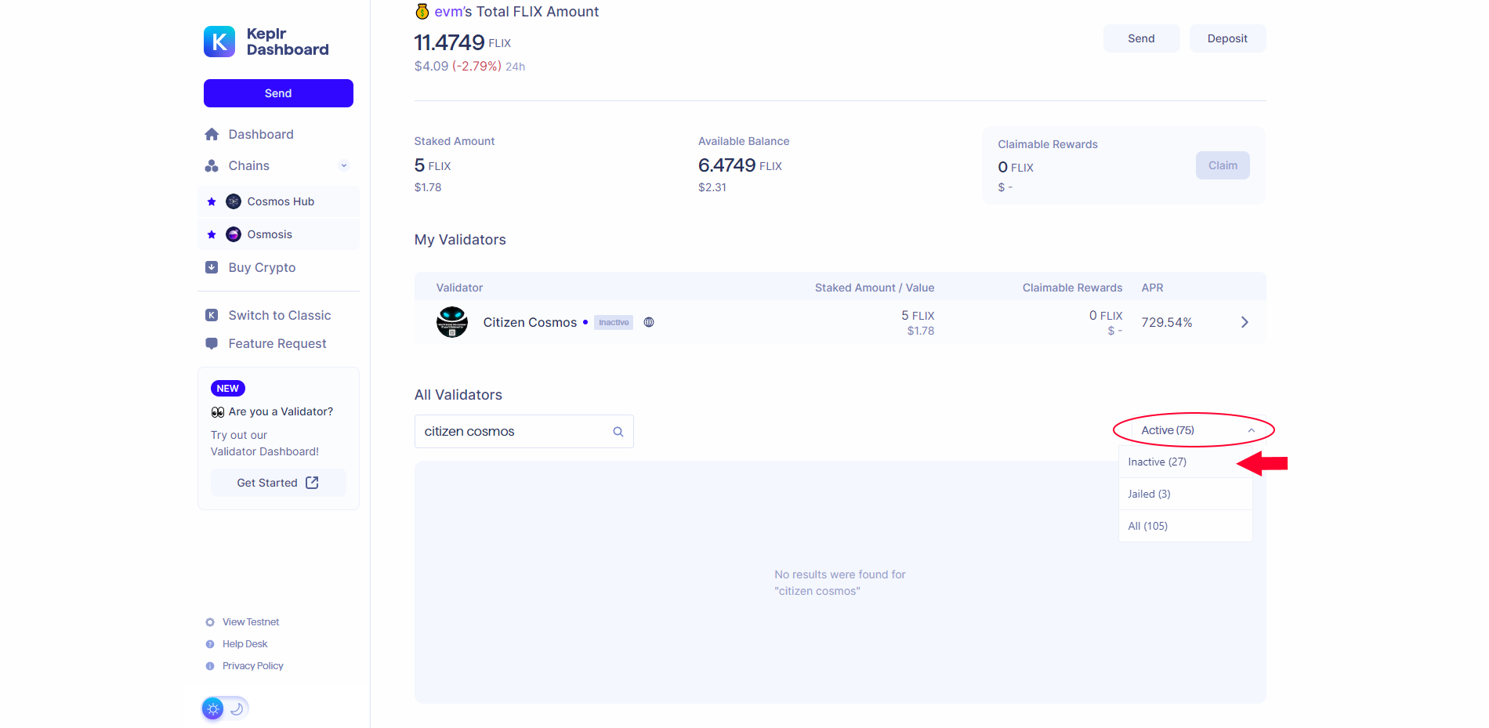
Task: Click the Buy Crypto download icon
Action: (x=212, y=267)
